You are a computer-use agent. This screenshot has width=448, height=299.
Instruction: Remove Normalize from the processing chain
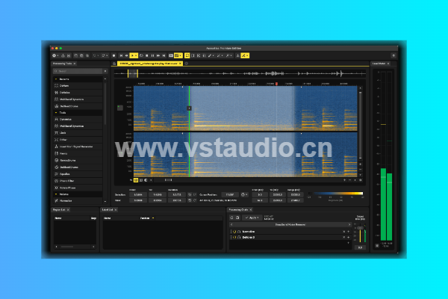(x=343, y=232)
